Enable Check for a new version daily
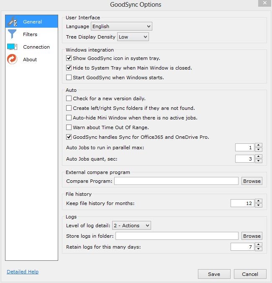 [69, 99]
